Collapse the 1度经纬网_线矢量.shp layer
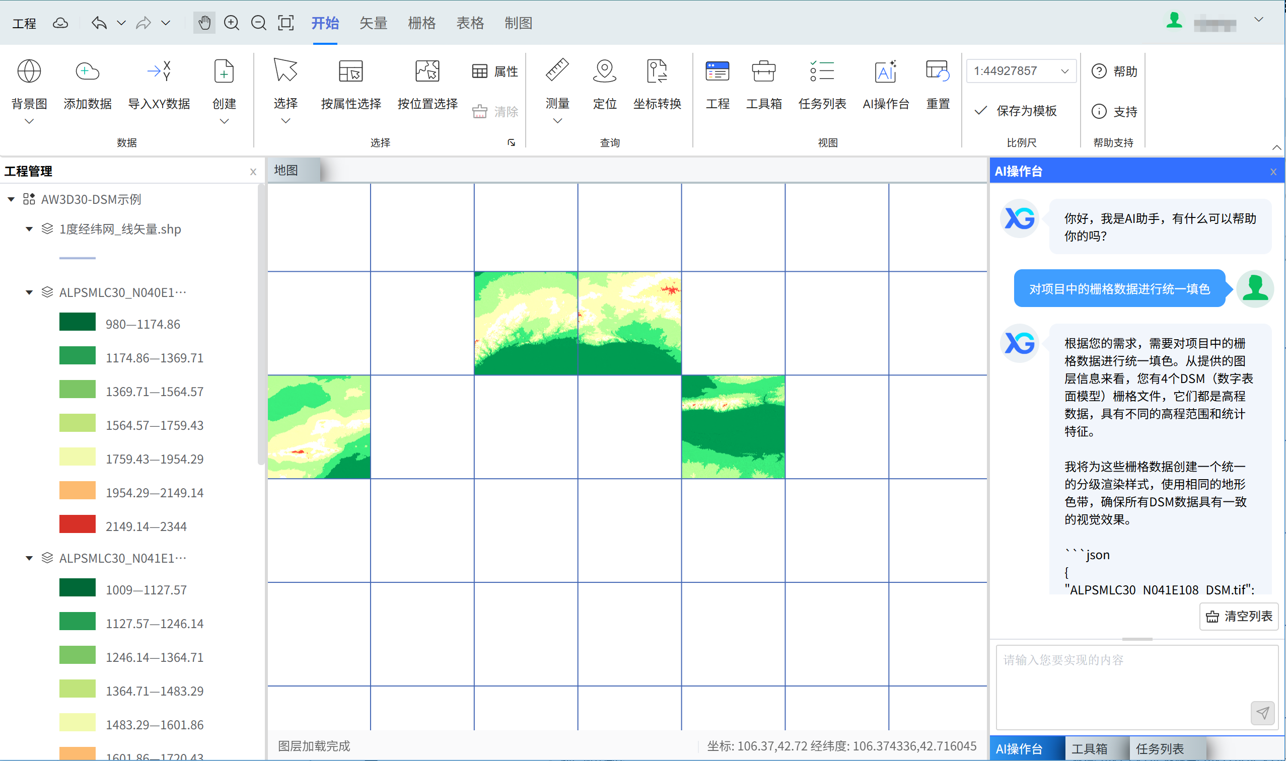Image resolution: width=1286 pixels, height=761 pixels. click(29, 229)
